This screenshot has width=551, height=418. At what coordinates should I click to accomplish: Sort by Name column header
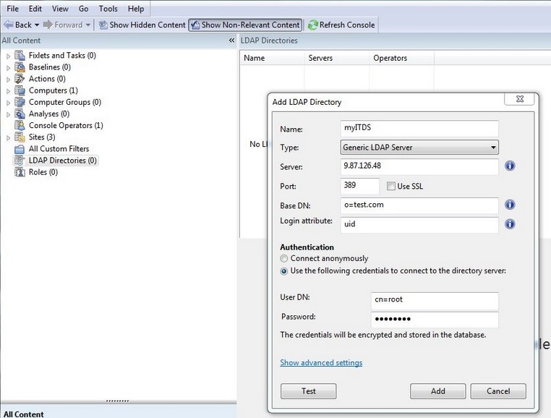272,58
